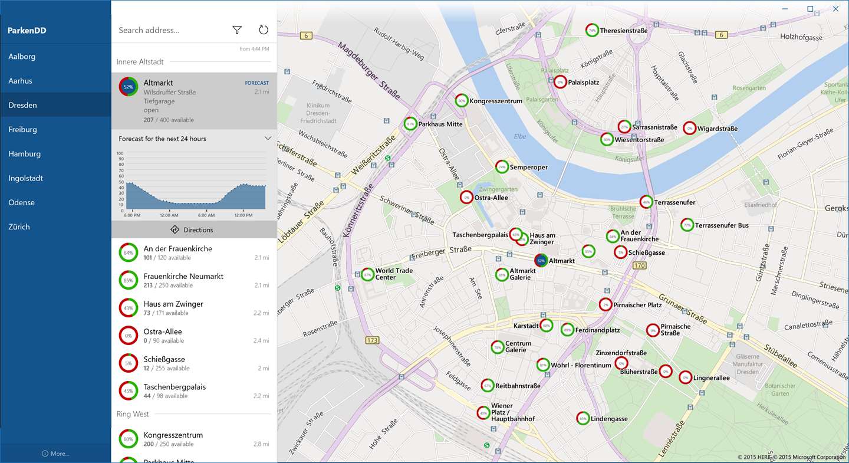Select the Ostra-Allee parking list item

(194, 336)
